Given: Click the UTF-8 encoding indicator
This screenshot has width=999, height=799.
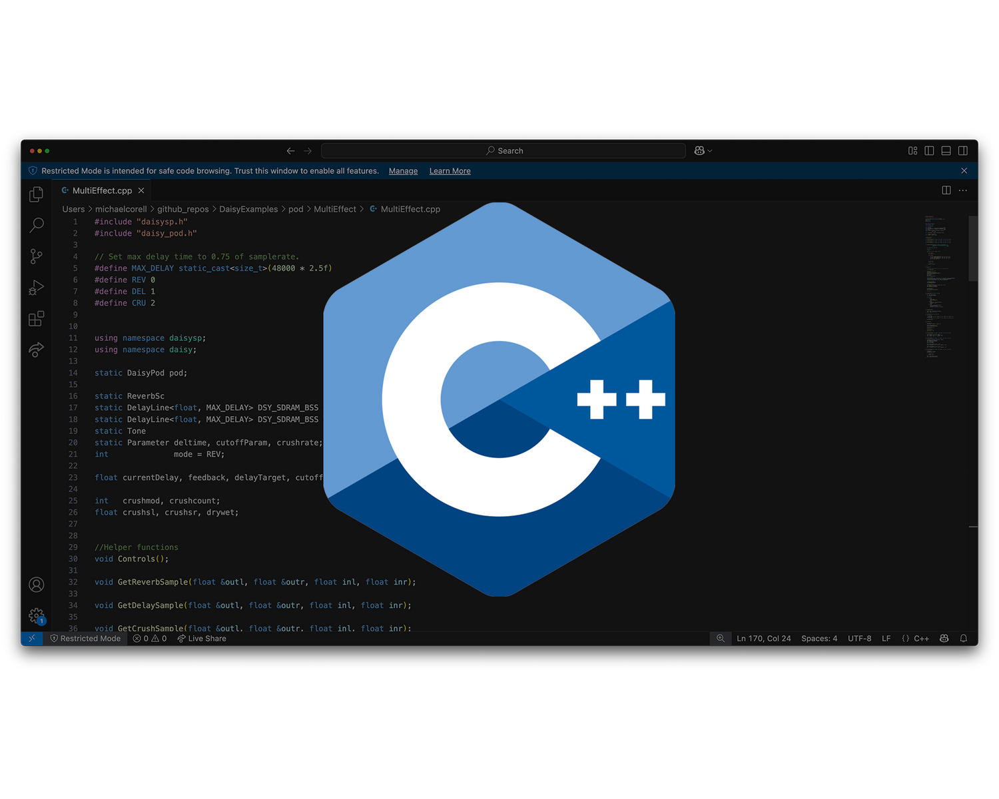Looking at the screenshot, I should (859, 639).
